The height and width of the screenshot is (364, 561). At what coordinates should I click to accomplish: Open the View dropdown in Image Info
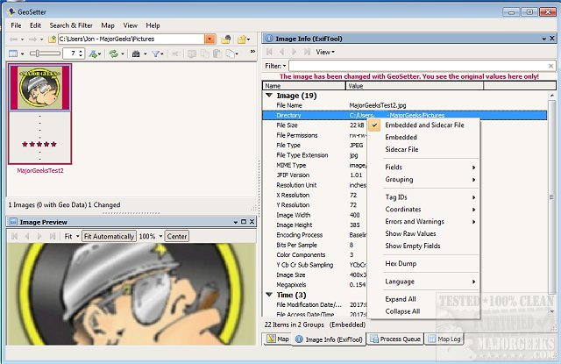tap(325, 52)
